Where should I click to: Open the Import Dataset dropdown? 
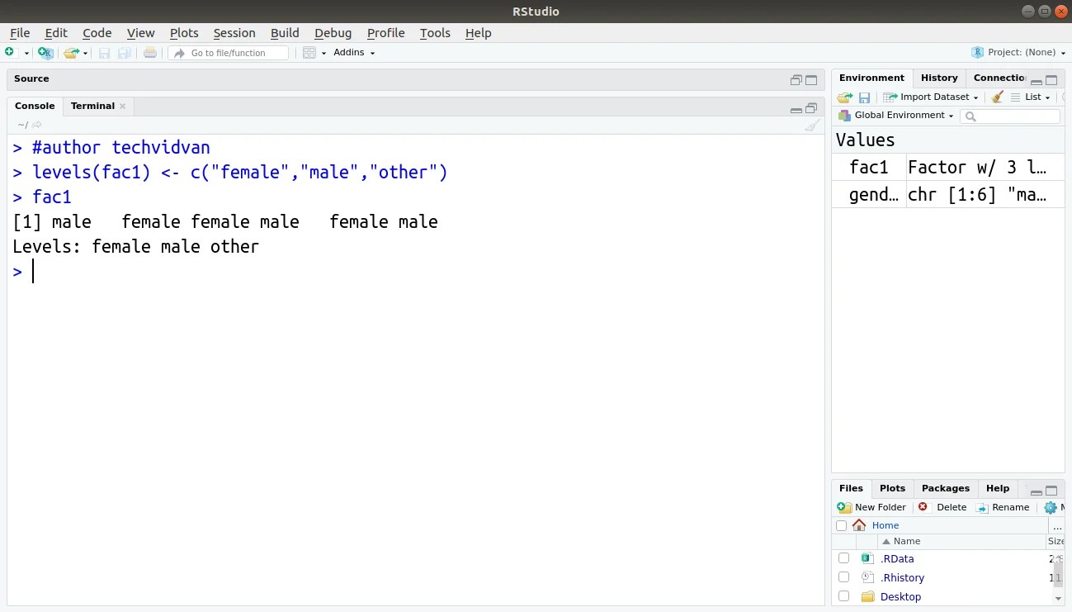[x=930, y=97]
